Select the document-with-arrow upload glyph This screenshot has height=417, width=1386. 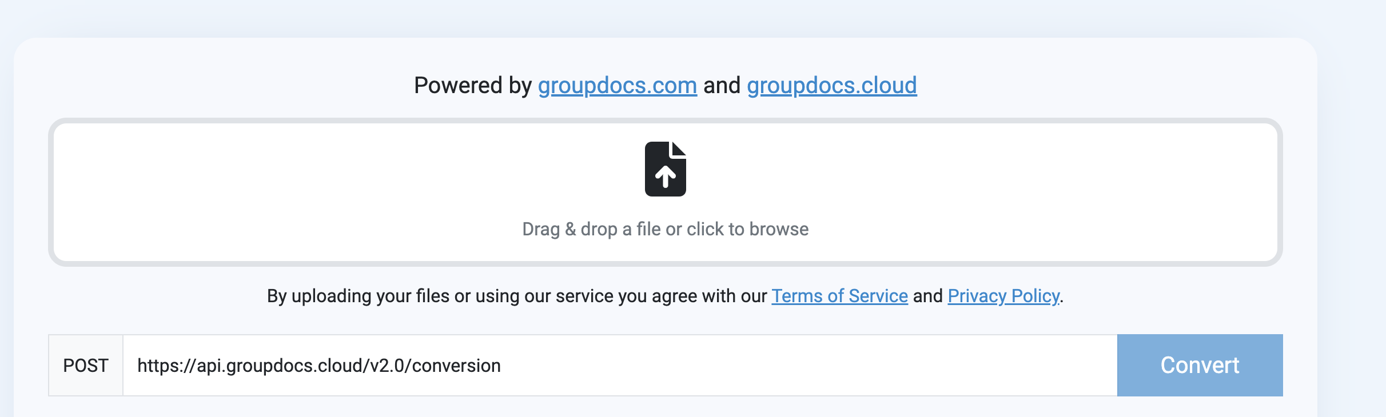[666, 169]
